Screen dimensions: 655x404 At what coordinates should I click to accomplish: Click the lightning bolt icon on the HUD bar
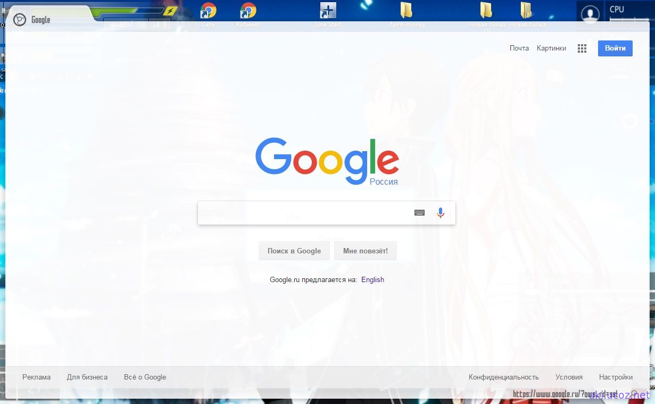[170, 11]
